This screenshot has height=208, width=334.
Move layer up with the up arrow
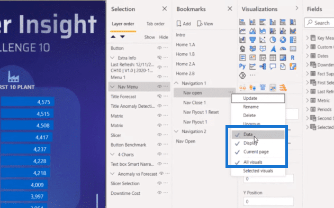(x=113, y=37)
